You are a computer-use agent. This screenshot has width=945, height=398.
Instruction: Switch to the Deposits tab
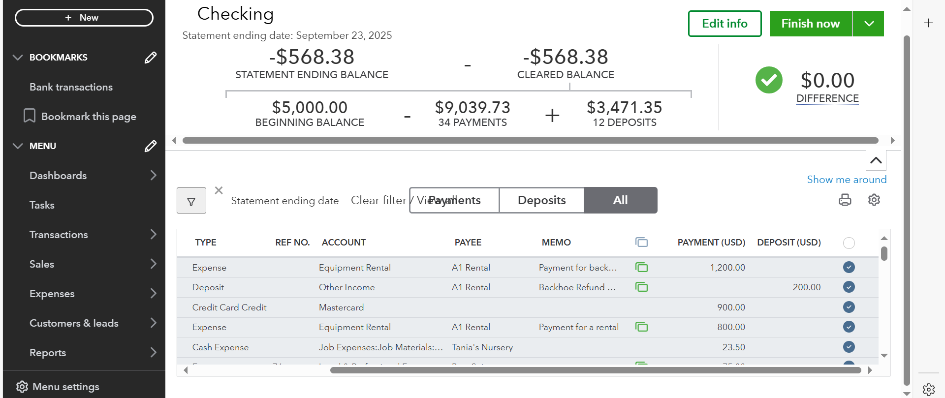click(x=541, y=200)
